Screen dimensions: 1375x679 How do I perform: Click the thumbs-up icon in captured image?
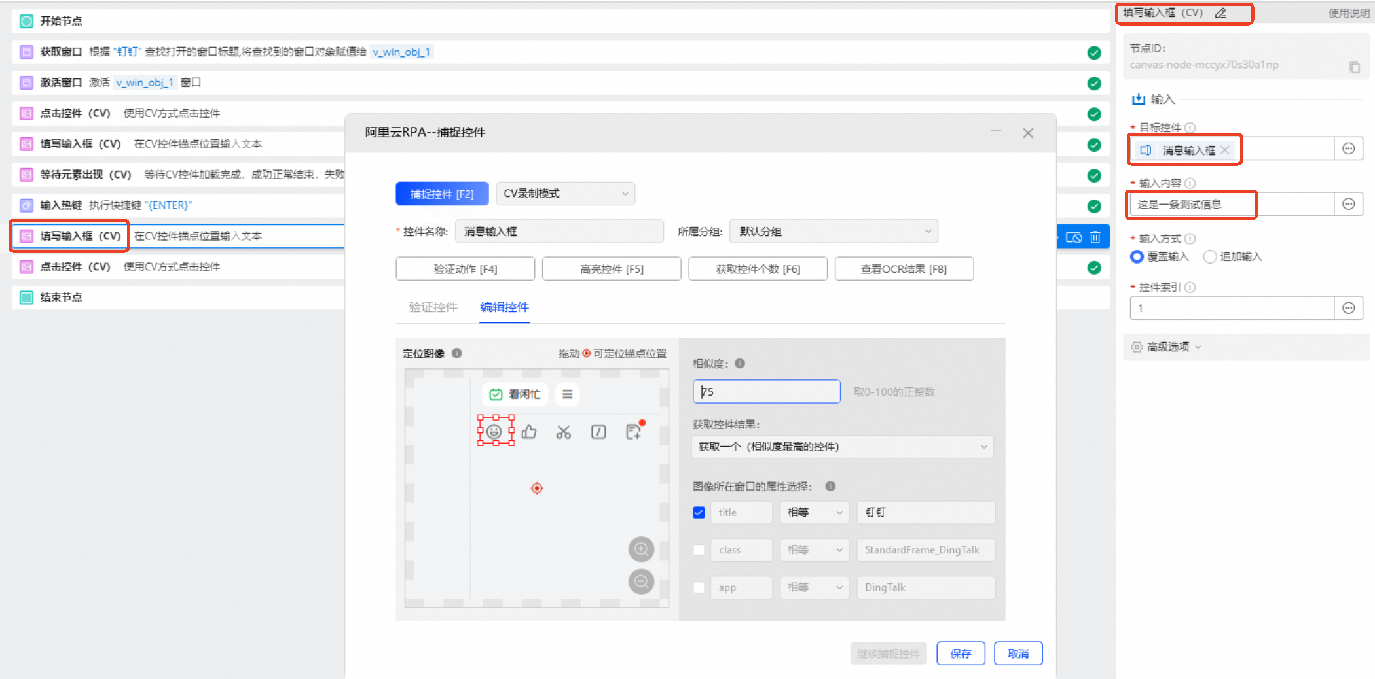pyautogui.click(x=529, y=432)
